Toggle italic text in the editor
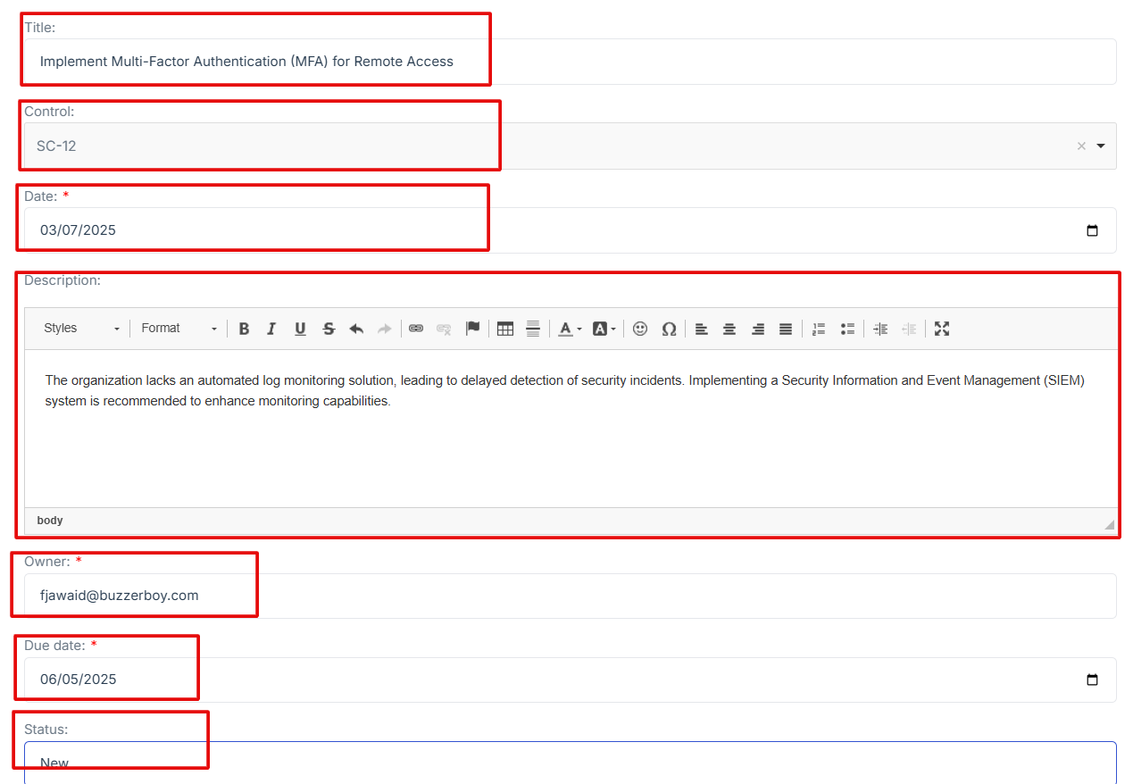Screen dimensions: 1133x784 pos(271,329)
